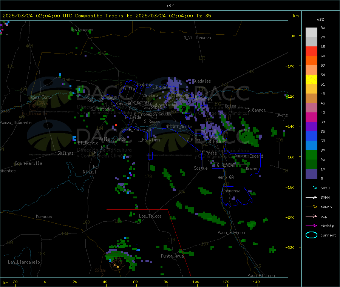Click the Composite Tracks timestamp header text
The image size is (340, 287).
pyautogui.click(x=107, y=16)
